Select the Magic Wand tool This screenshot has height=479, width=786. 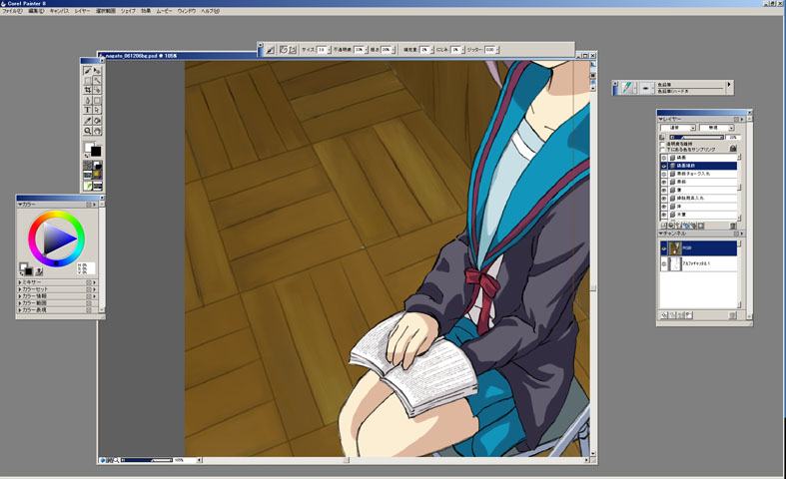[97, 80]
